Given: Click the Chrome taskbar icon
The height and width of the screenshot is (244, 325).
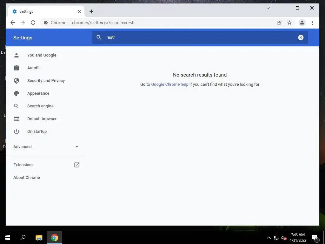Looking at the screenshot, I should [x=55, y=238].
